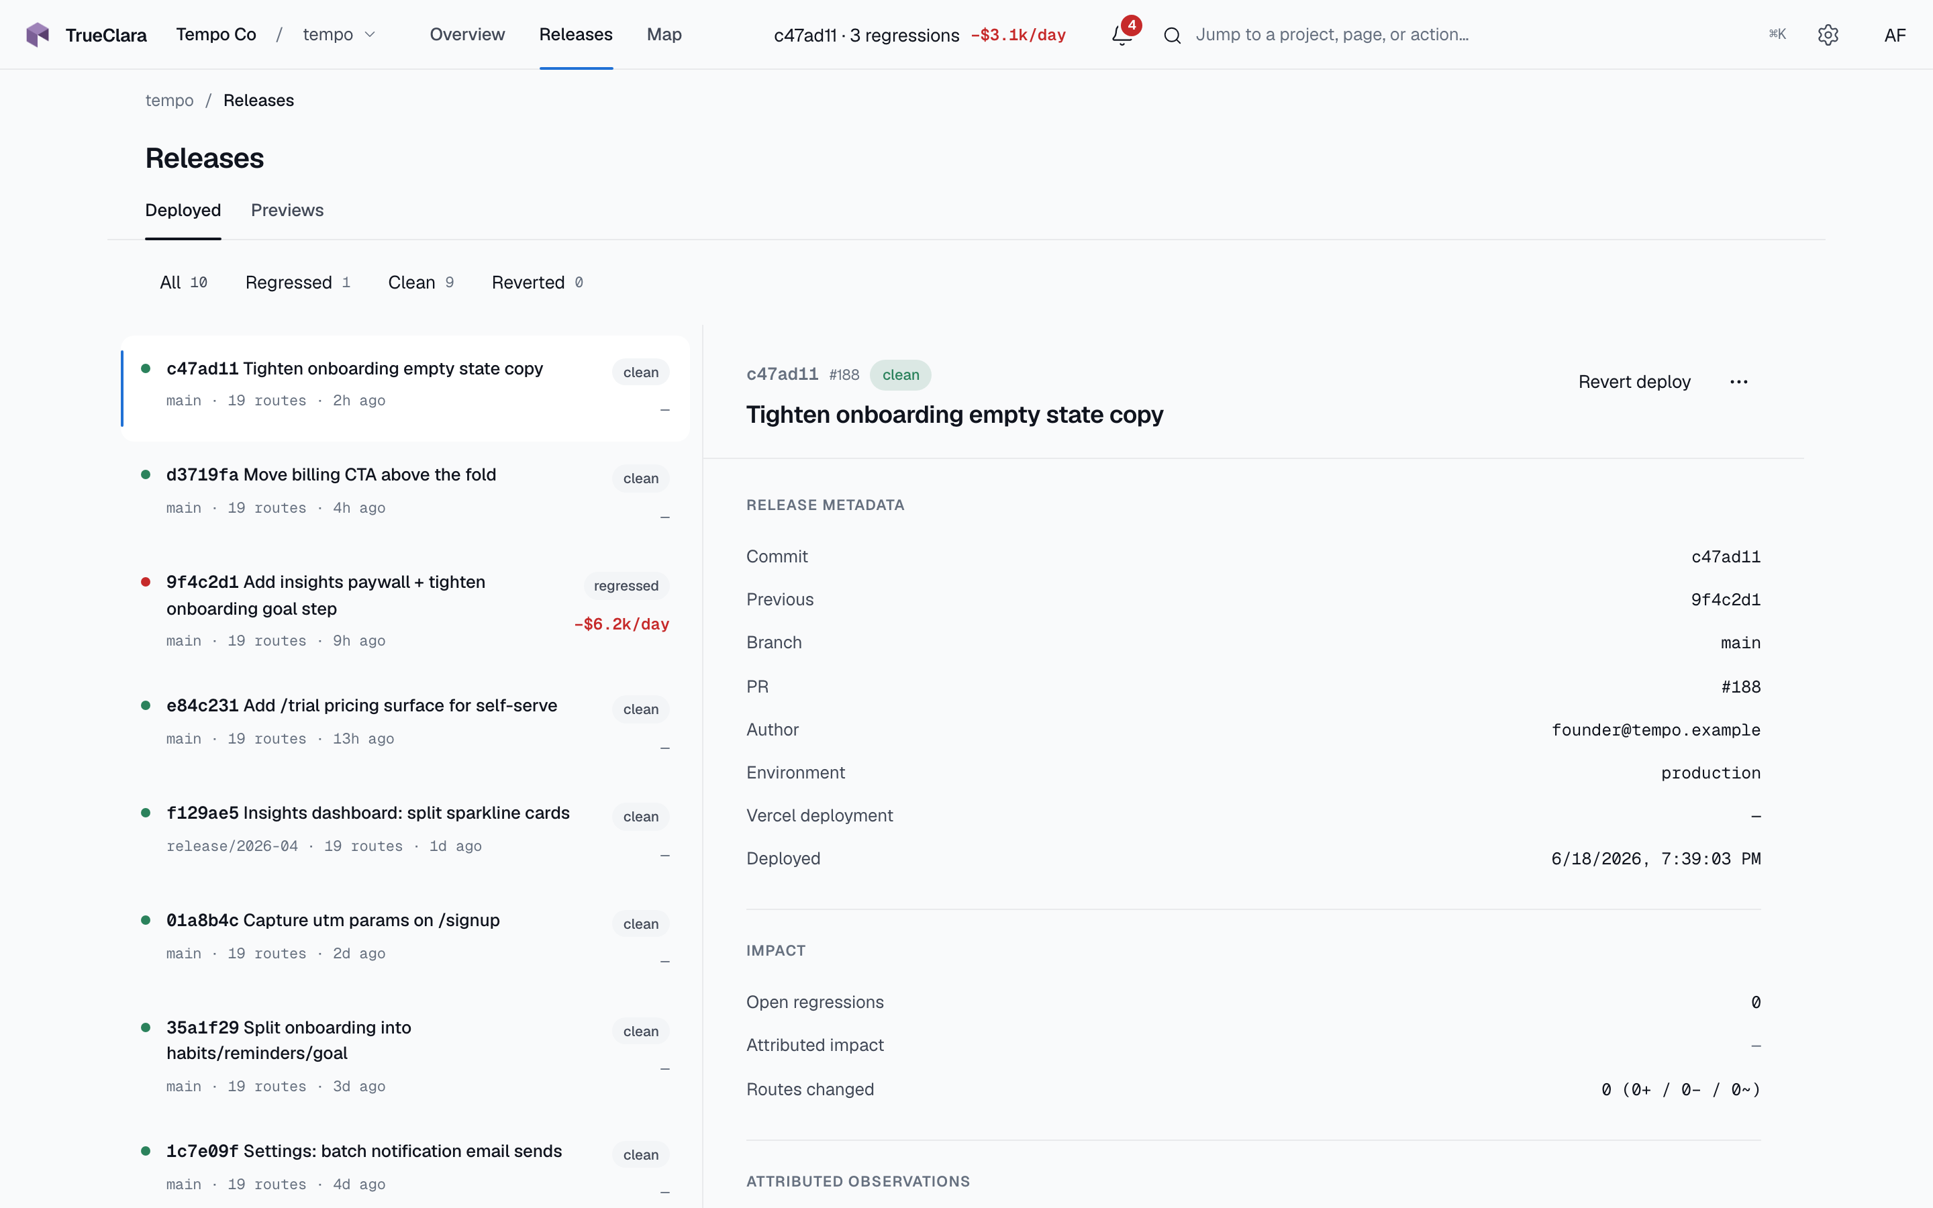Click Tempo Co organization link
1933x1208 pixels.
215,34
